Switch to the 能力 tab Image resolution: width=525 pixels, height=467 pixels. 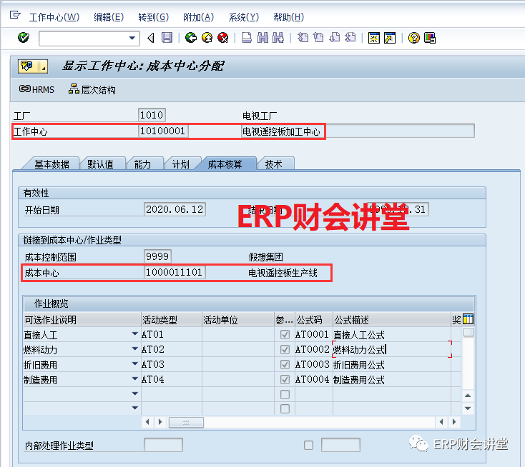[x=142, y=164]
